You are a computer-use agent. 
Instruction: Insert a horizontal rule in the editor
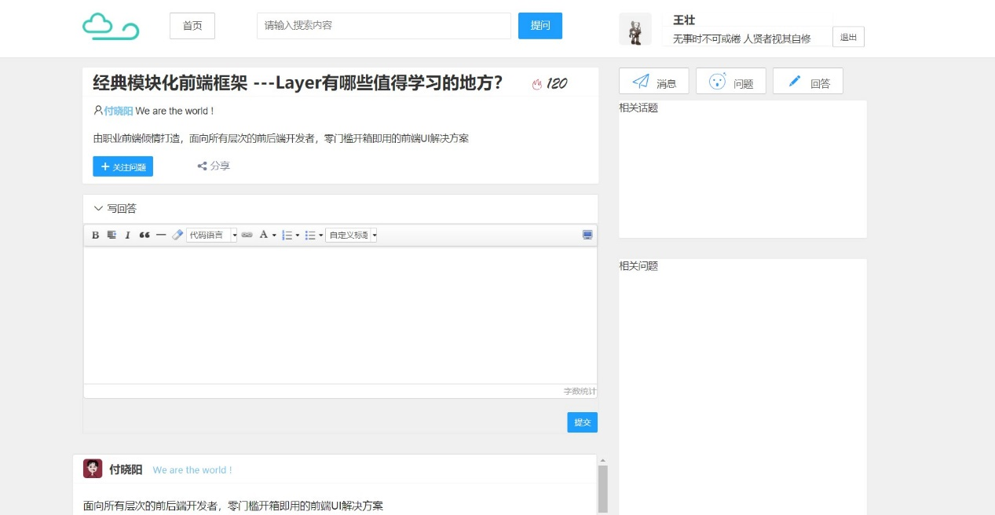tap(161, 235)
